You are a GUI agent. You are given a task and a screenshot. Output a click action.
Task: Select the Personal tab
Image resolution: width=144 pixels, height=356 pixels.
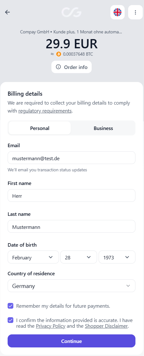pyautogui.click(x=40, y=128)
